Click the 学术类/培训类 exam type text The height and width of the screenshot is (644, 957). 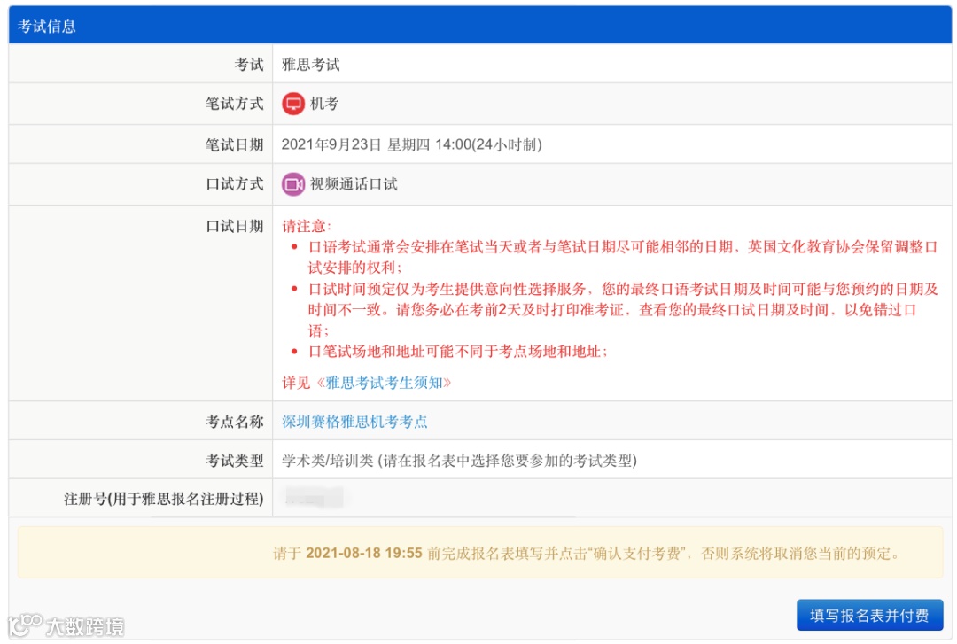(x=459, y=461)
